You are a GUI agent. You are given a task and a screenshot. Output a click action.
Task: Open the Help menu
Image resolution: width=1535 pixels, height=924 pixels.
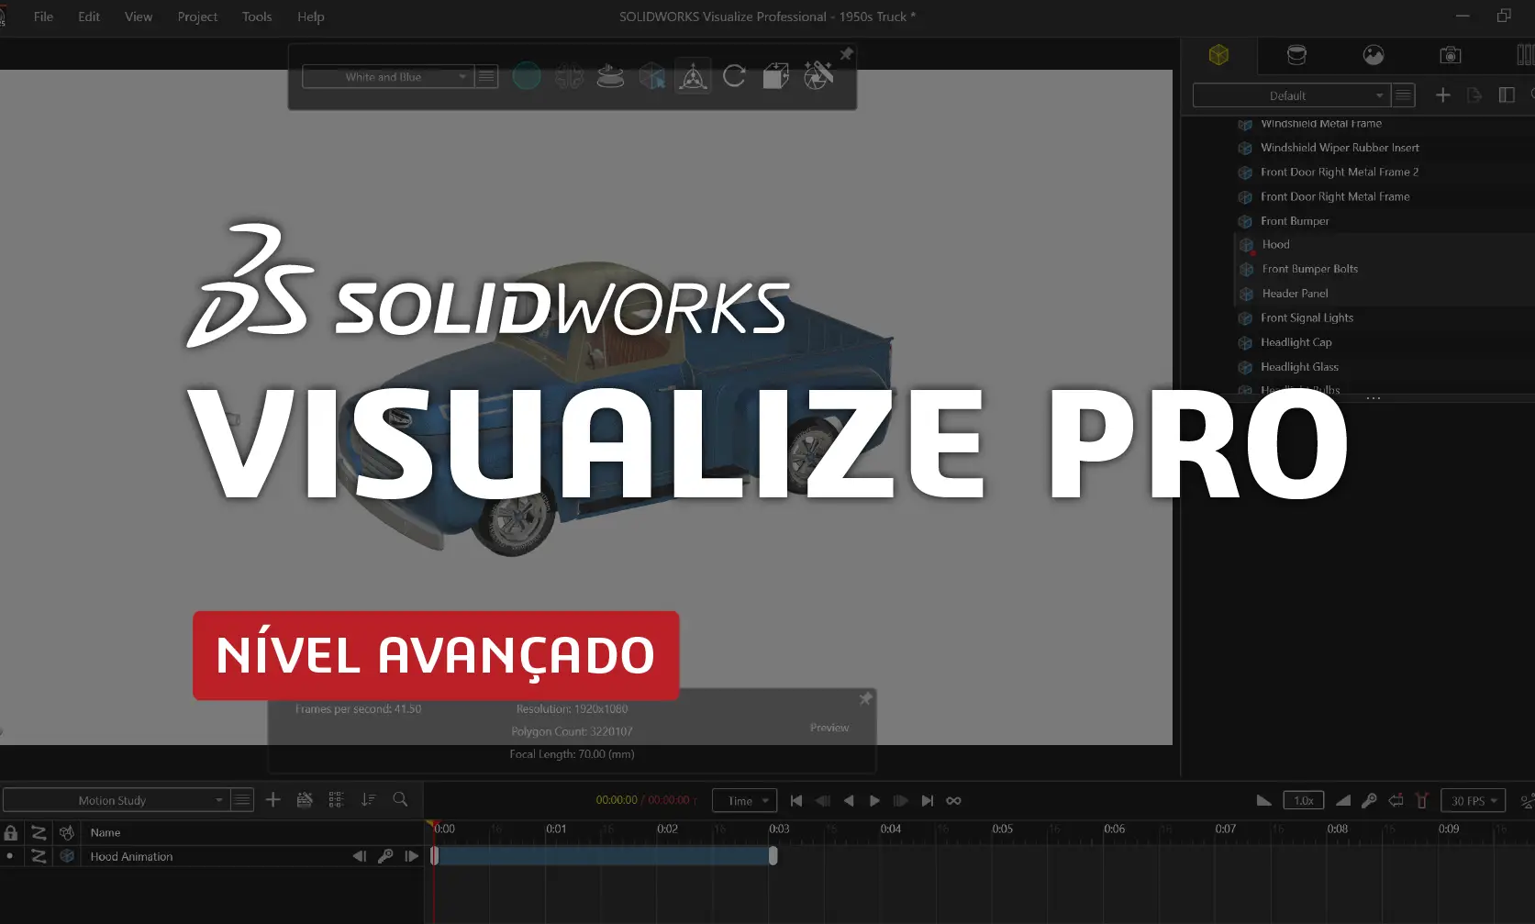coord(311,17)
